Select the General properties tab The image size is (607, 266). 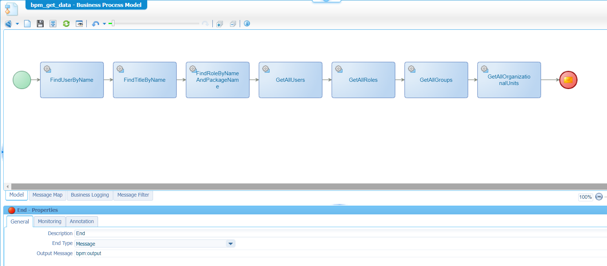pos(20,222)
